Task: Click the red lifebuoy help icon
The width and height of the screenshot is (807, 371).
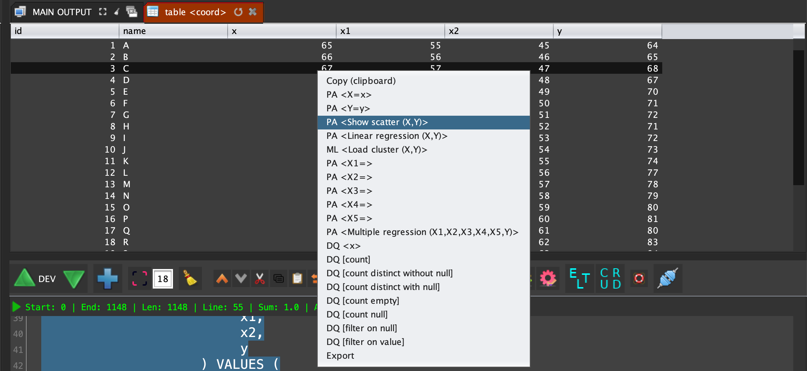Action: pos(639,278)
